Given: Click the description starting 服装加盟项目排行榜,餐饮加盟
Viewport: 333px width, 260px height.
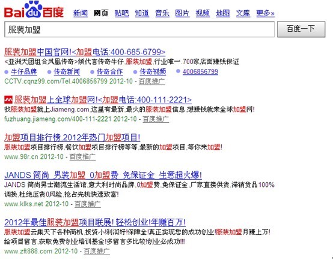Looking at the screenshot, I should pyautogui.click(x=113, y=147).
